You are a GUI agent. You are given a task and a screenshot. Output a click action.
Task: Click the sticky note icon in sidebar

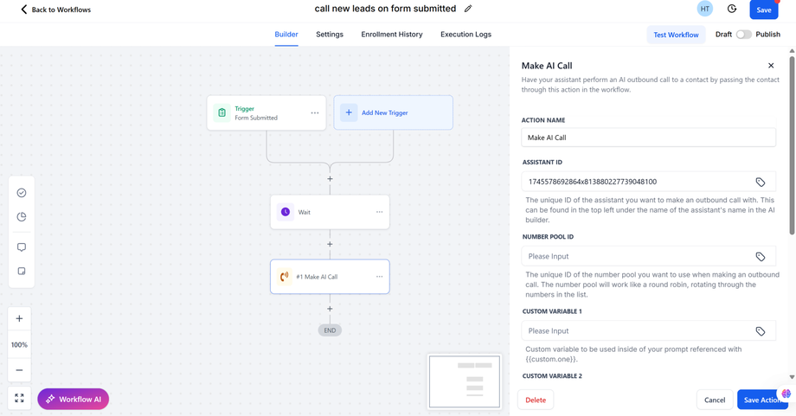click(22, 272)
